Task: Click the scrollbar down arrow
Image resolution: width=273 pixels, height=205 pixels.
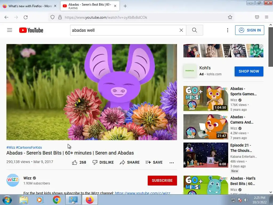Action: coord(271,192)
